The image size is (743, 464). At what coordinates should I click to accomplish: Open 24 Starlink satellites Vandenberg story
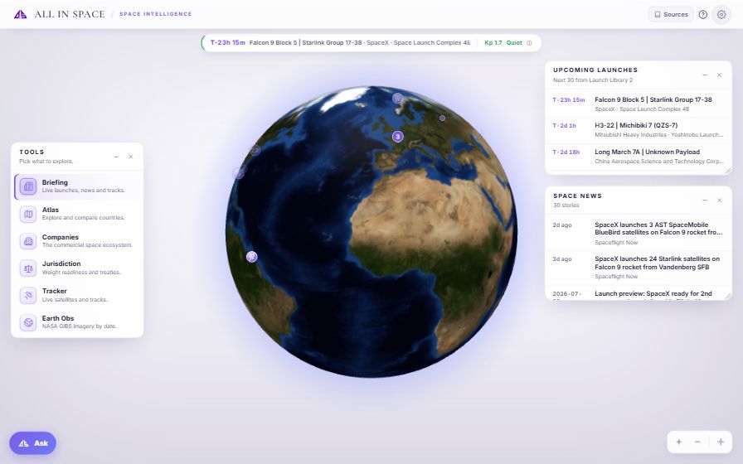coord(639,267)
